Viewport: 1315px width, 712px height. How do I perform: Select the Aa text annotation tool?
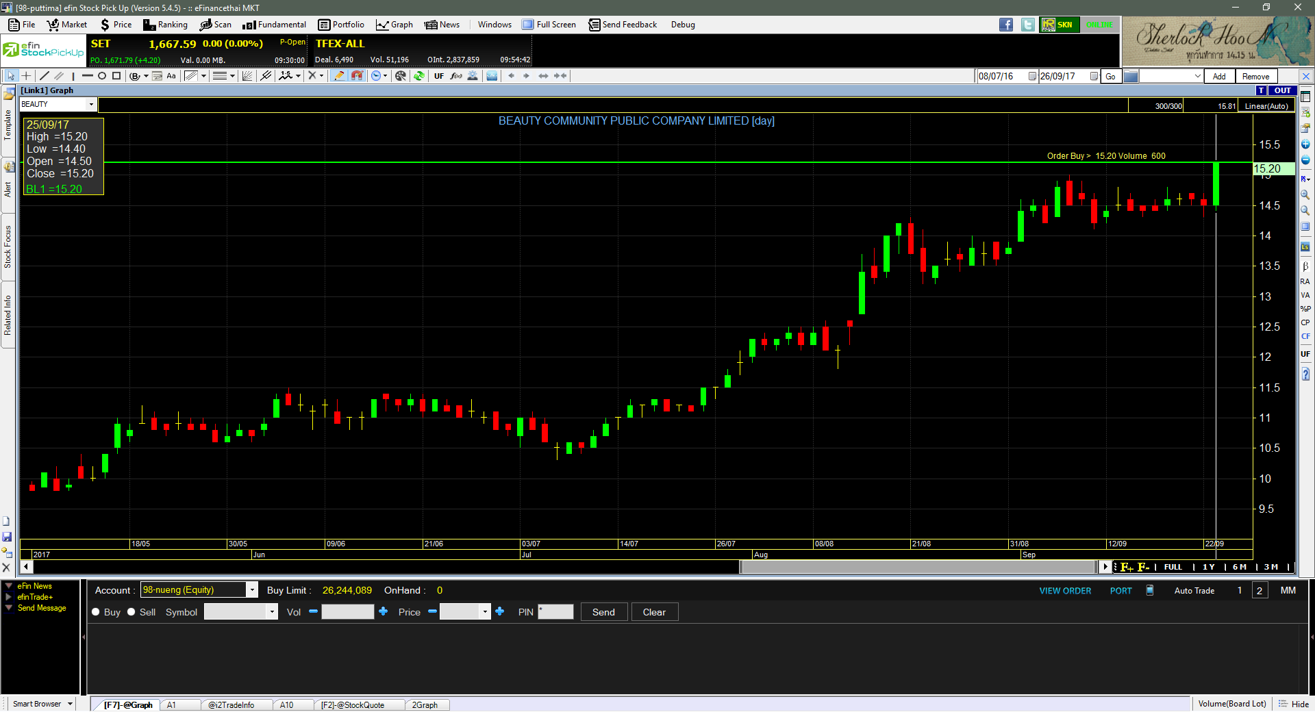(171, 76)
